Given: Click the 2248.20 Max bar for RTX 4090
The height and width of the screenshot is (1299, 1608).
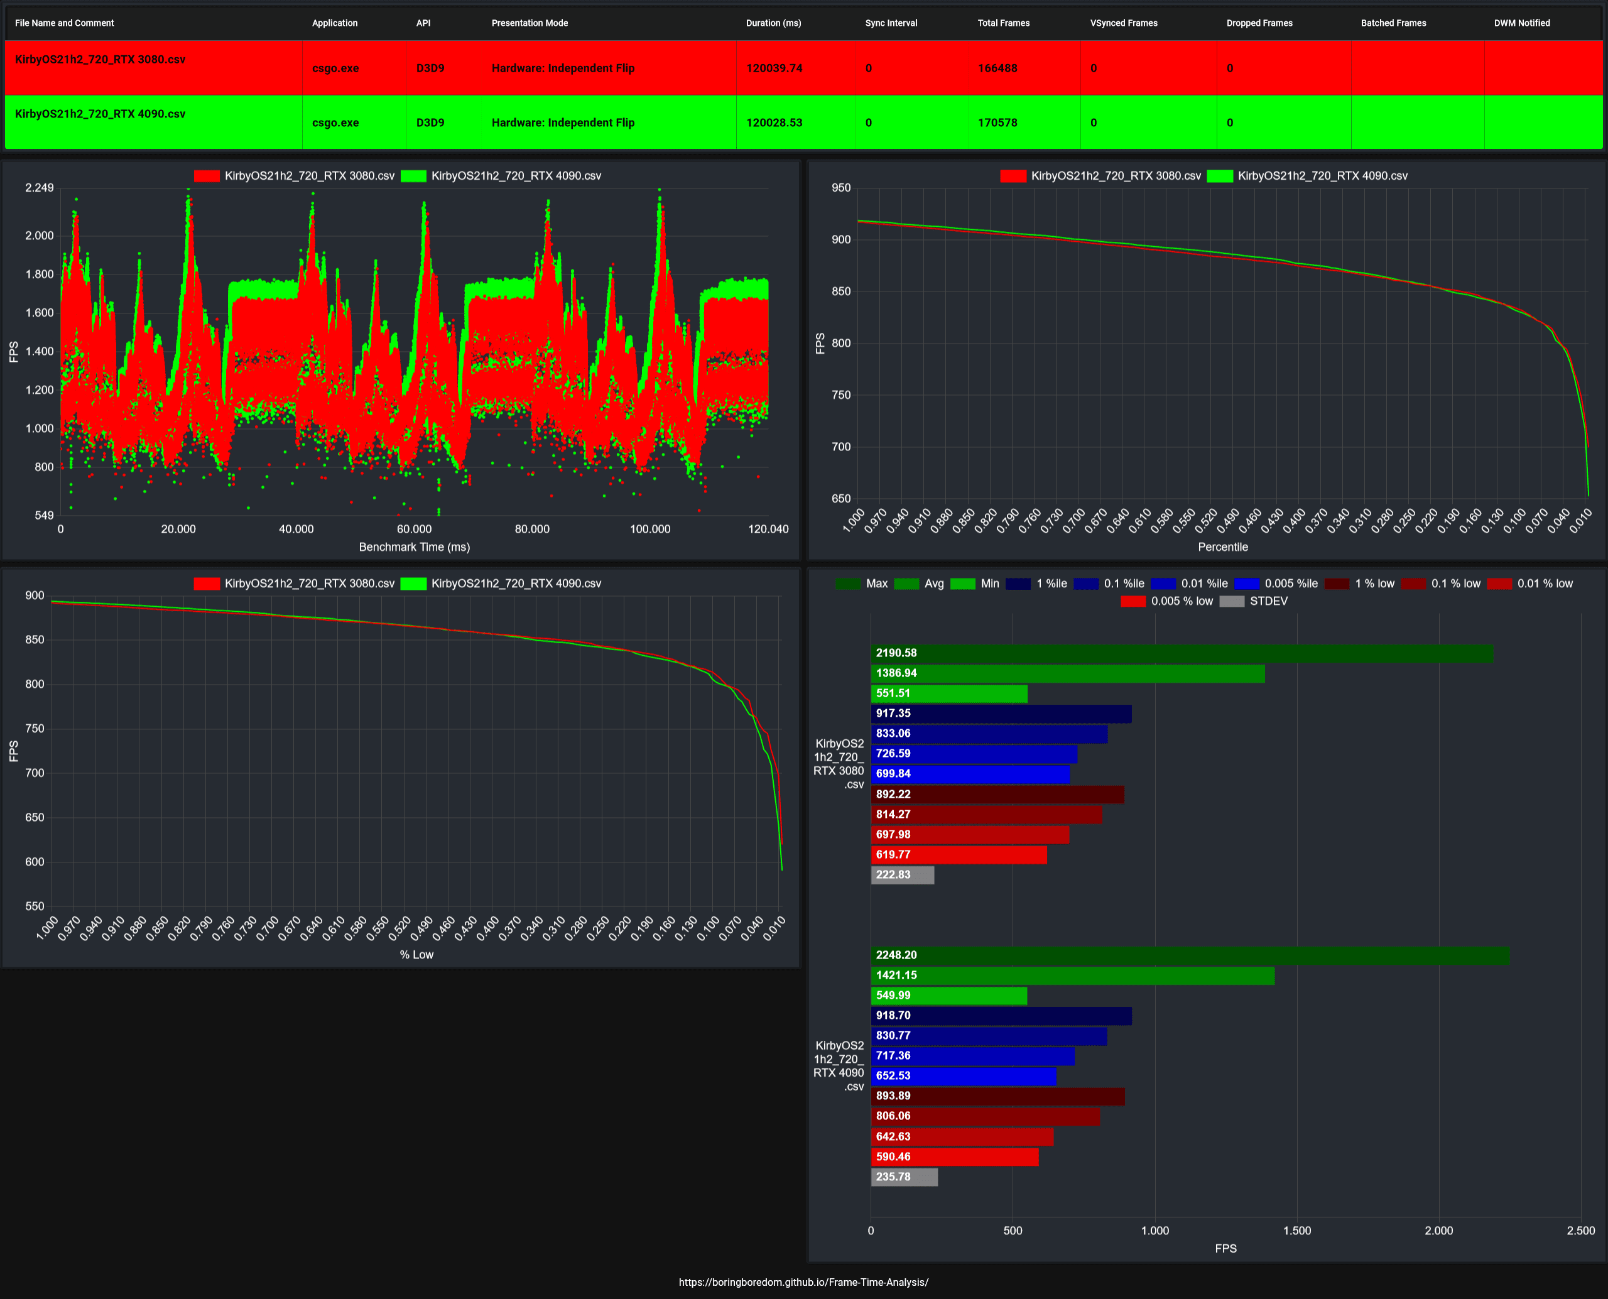Looking at the screenshot, I should pyautogui.click(x=1190, y=955).
